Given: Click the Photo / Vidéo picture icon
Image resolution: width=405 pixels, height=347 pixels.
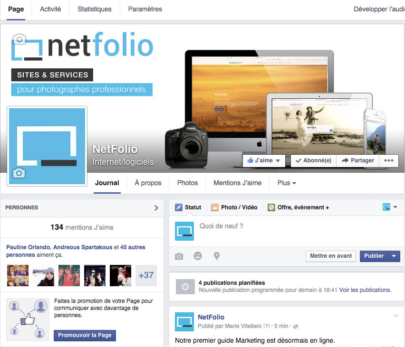Looking at the screenshot, I should tap(215, 207).
